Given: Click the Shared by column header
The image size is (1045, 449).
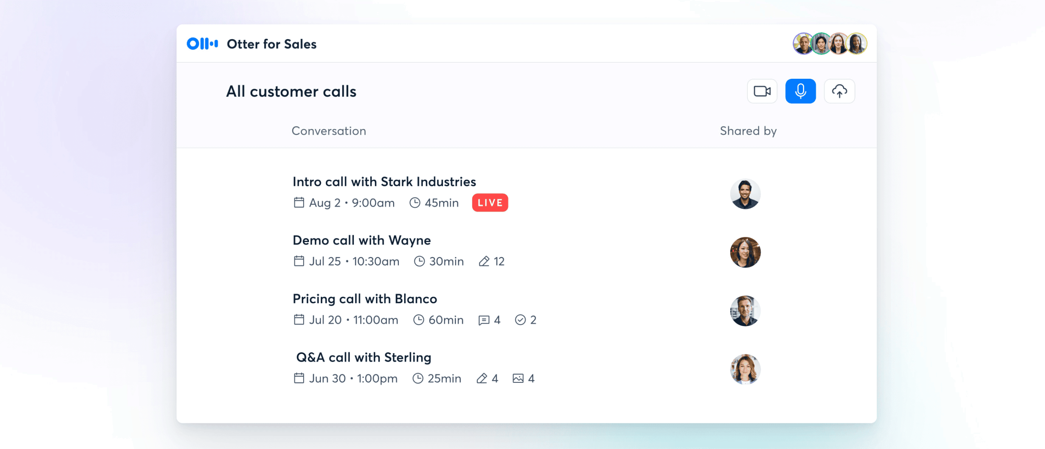Looking at the screenshot, I should 748,131.
